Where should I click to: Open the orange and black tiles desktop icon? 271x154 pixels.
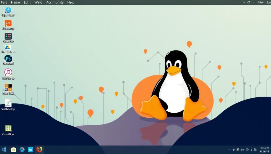(x=8, y=87)
